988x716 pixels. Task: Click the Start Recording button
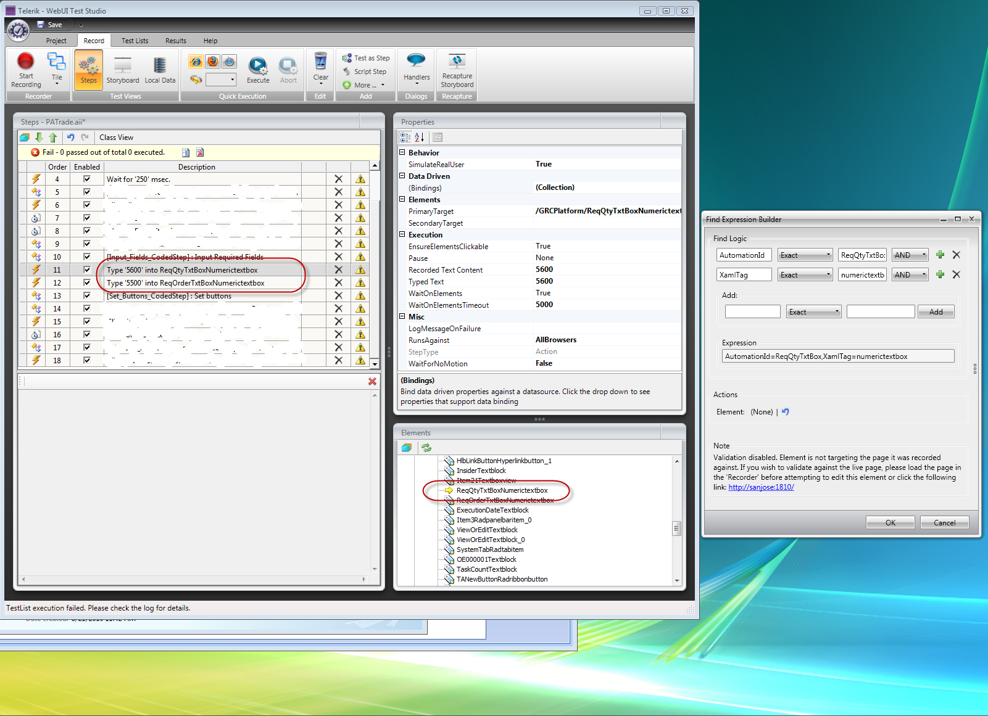tap(26, 70)
